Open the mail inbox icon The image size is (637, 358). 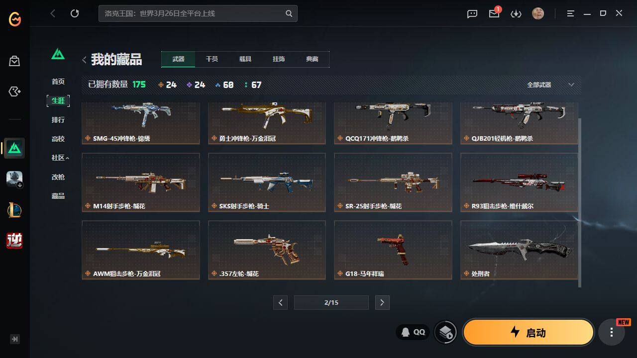coord(494,13)
